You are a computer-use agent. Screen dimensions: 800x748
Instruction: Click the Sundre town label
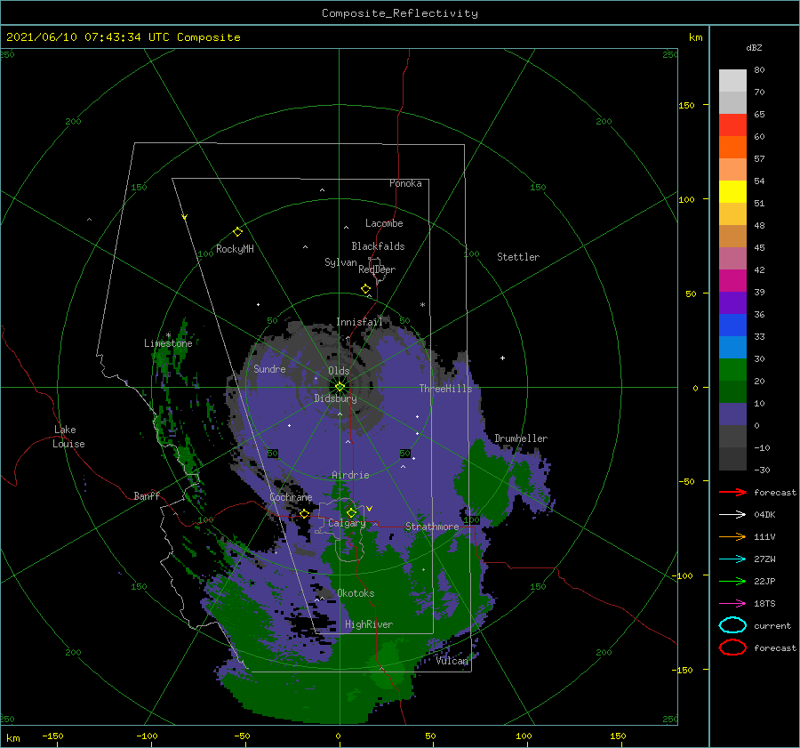(269, 368)
